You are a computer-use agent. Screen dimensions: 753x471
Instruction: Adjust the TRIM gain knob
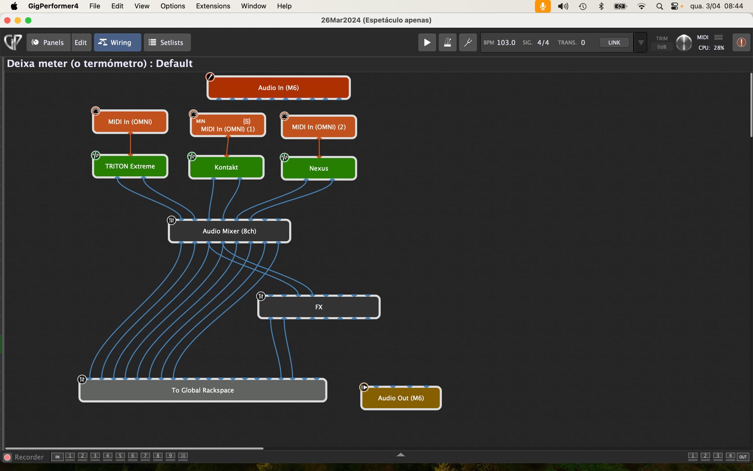click(x=684, y=42)
